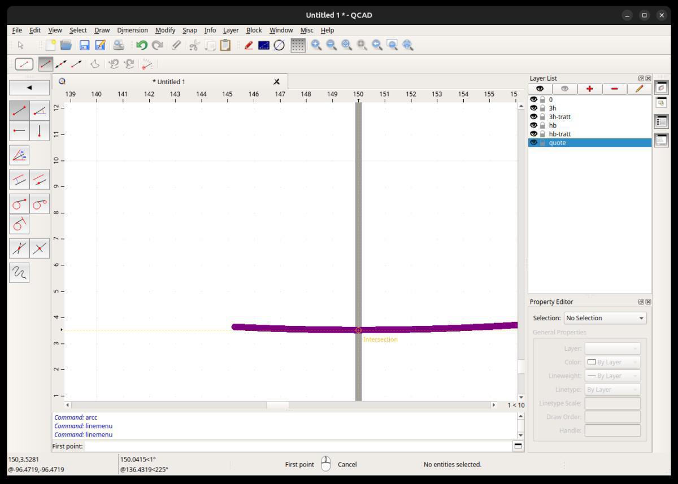
Task: Toggle the lock on the hb layer
Action: (542, 125)
